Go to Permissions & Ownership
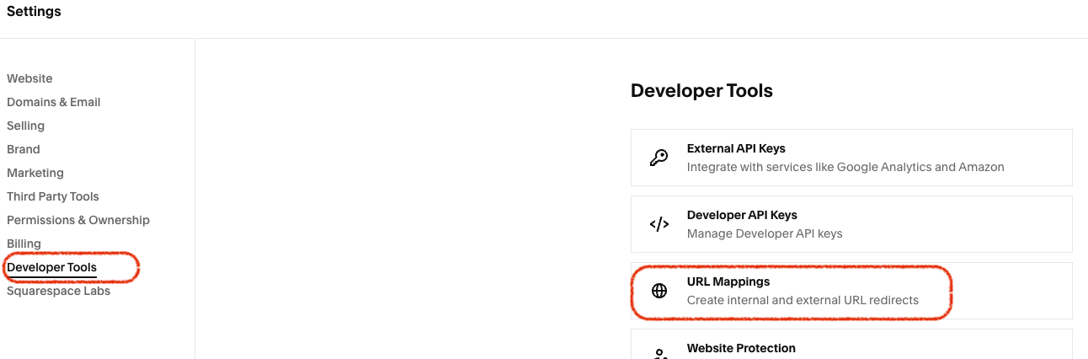 [x=78, y=220]
